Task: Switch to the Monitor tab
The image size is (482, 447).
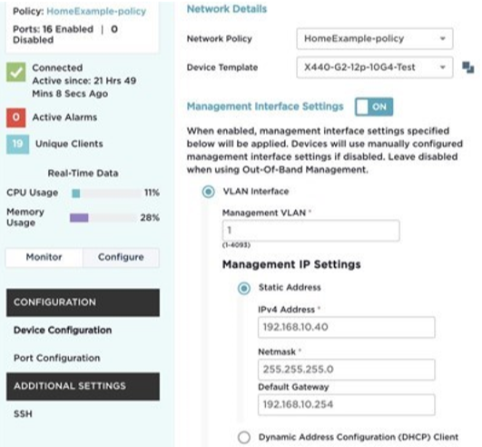Action: tap(44, 257)
